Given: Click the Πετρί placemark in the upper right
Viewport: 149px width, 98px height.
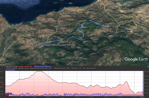Looking at the screenshot, I should click(125, 8).
